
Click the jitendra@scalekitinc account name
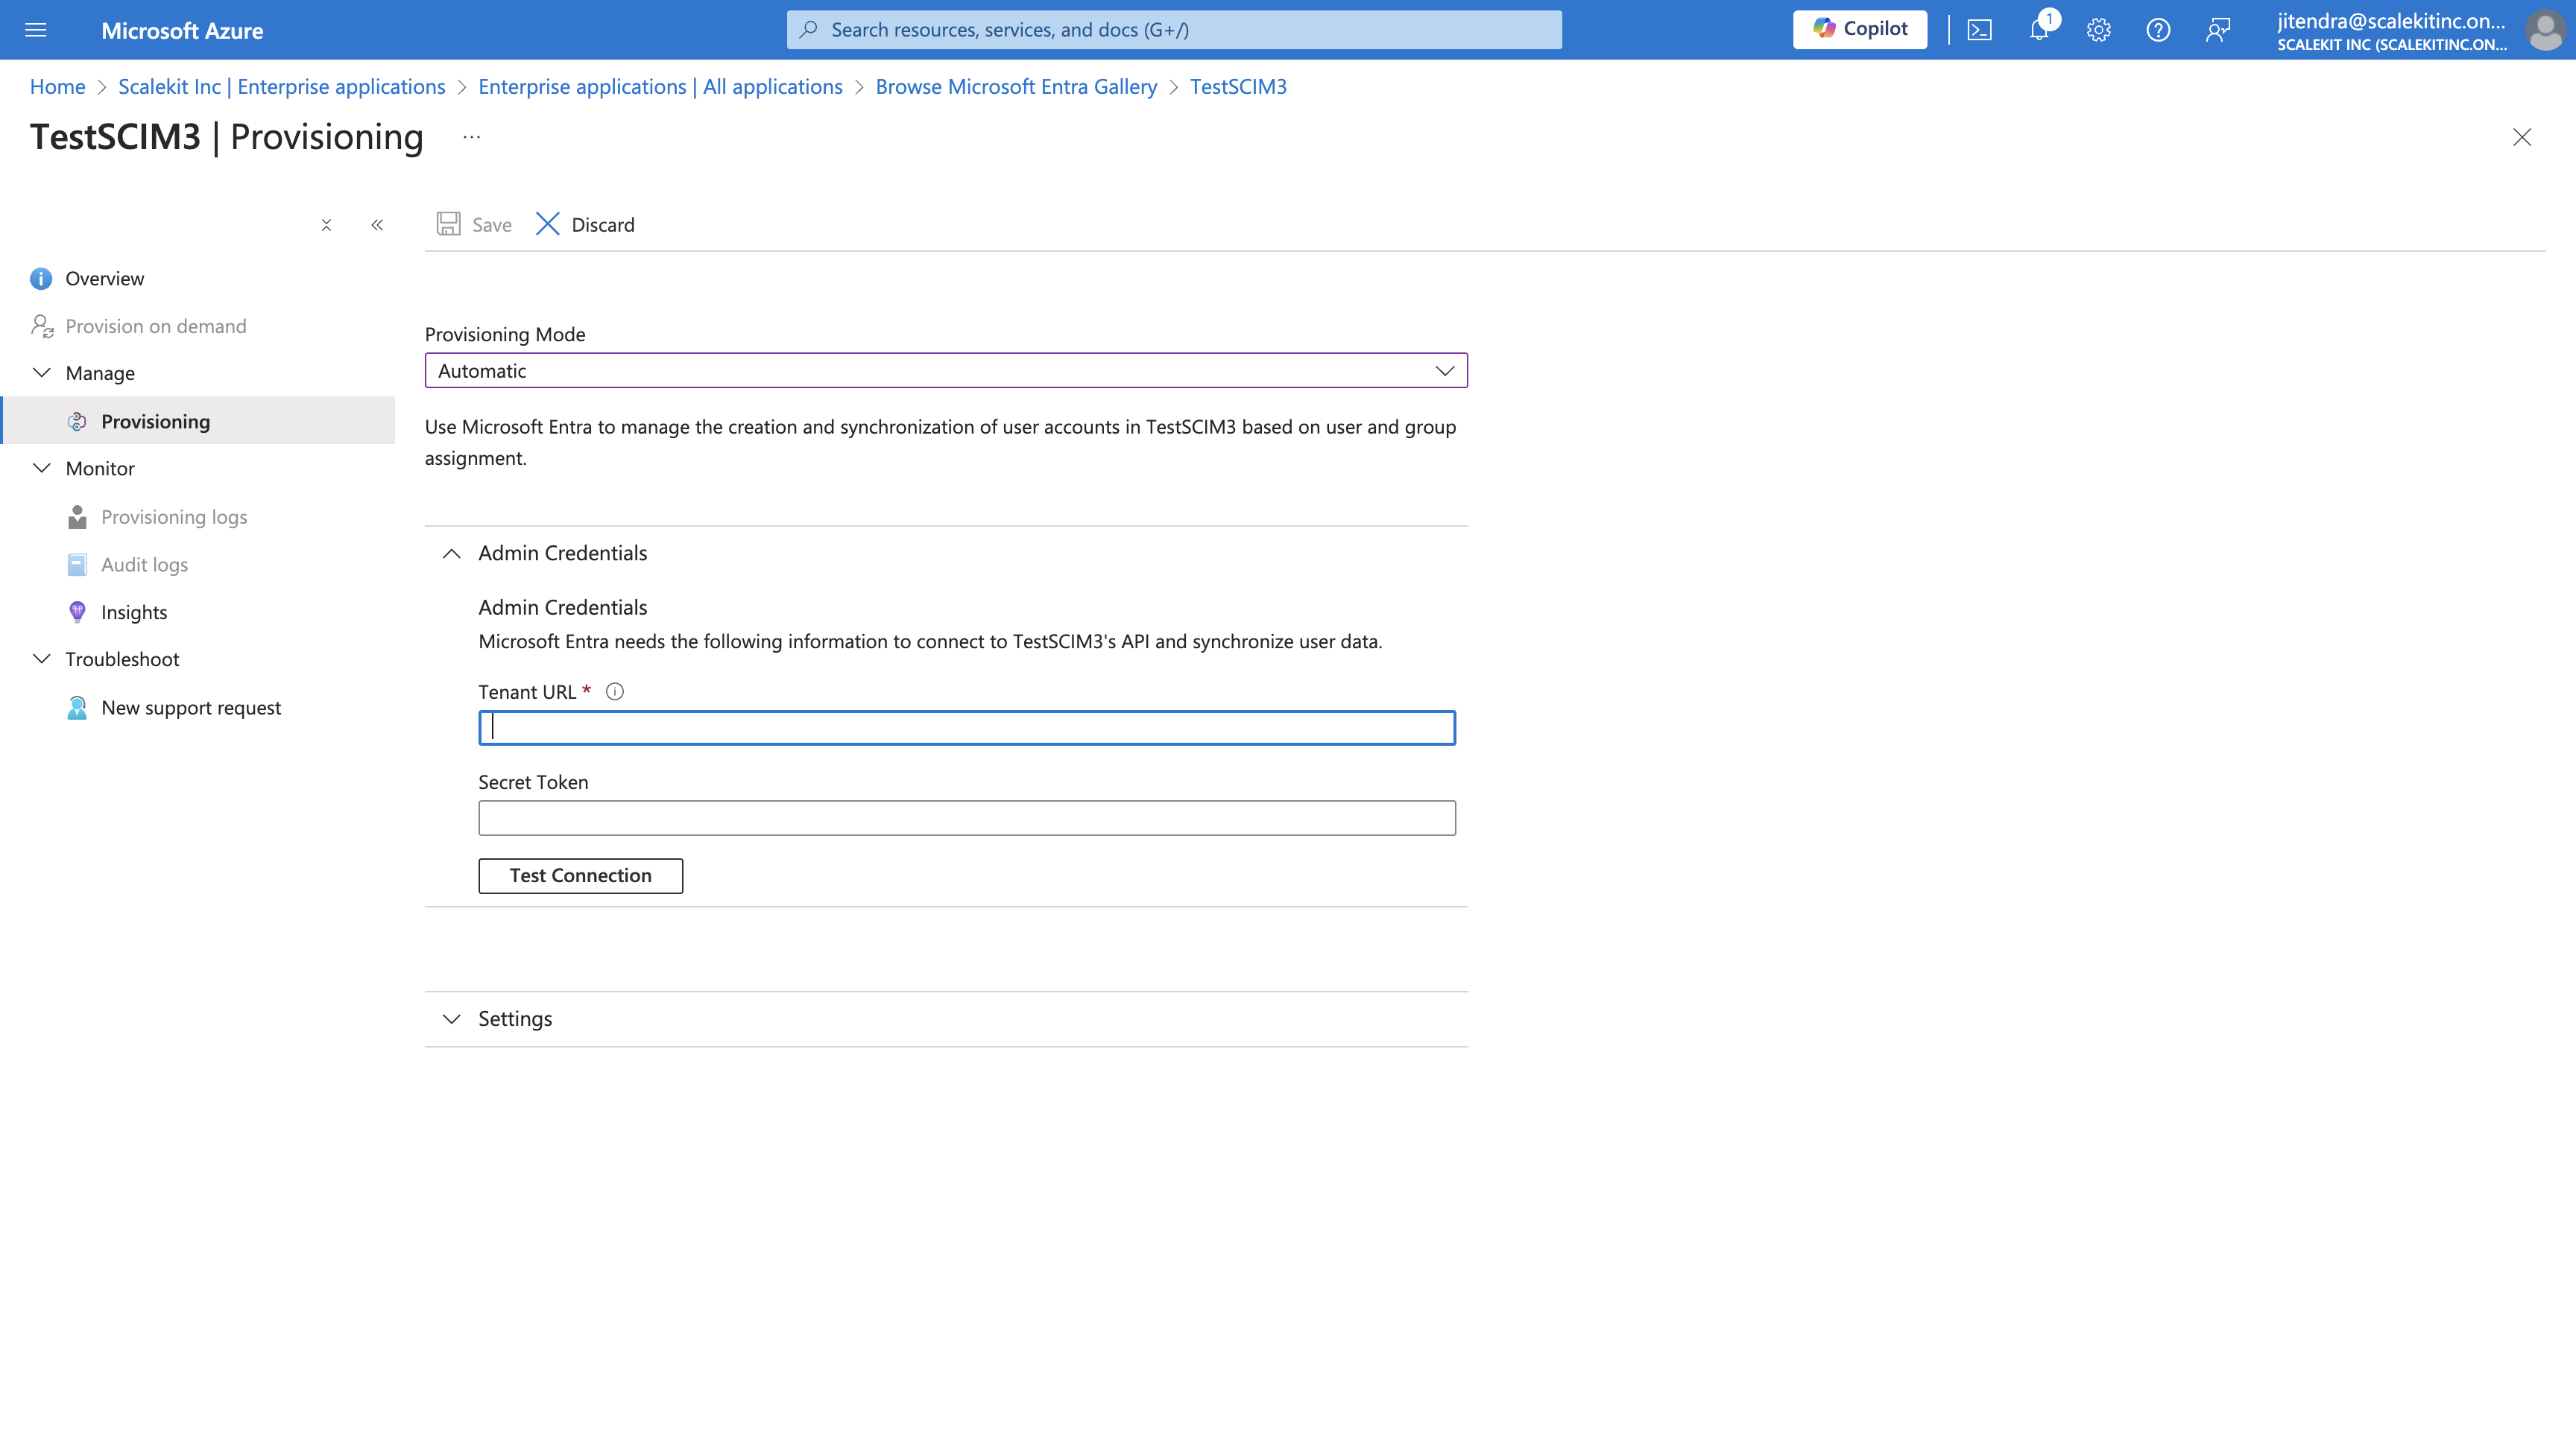click(x=2391, y=21)
